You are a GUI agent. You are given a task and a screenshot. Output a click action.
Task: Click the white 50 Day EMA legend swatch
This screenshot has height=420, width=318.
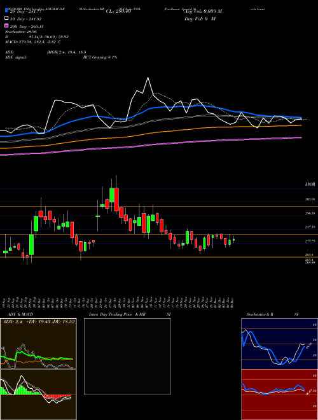[6, 18]
